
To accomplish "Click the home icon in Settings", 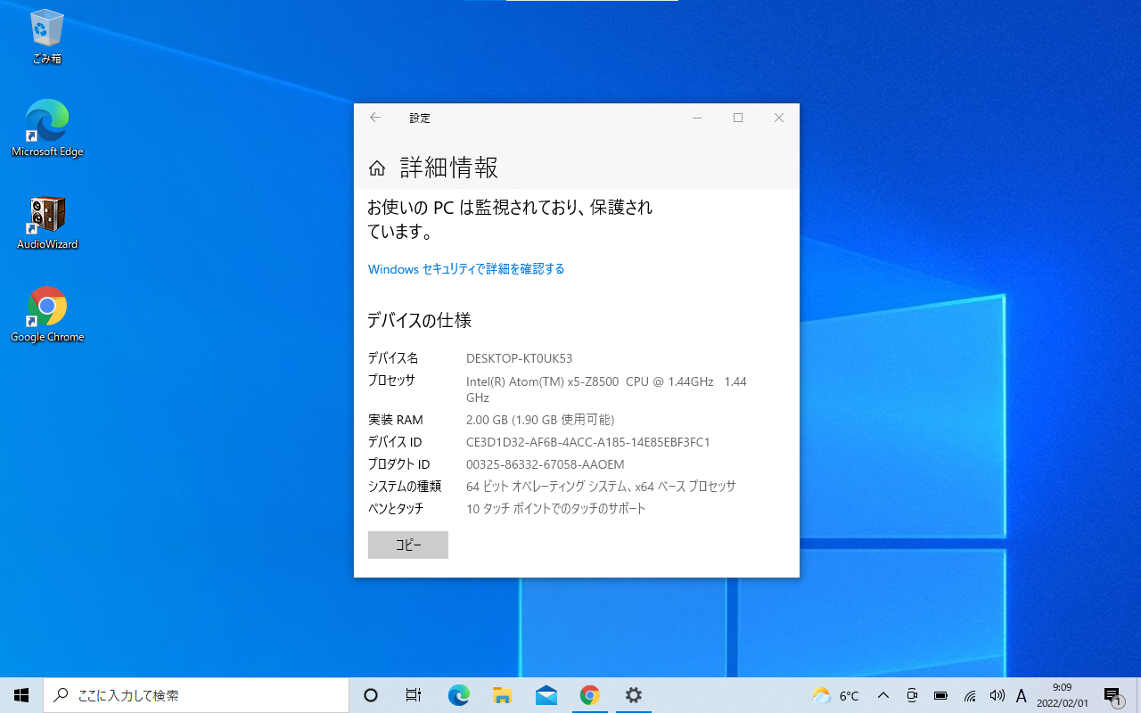I will tap(377, 168).
